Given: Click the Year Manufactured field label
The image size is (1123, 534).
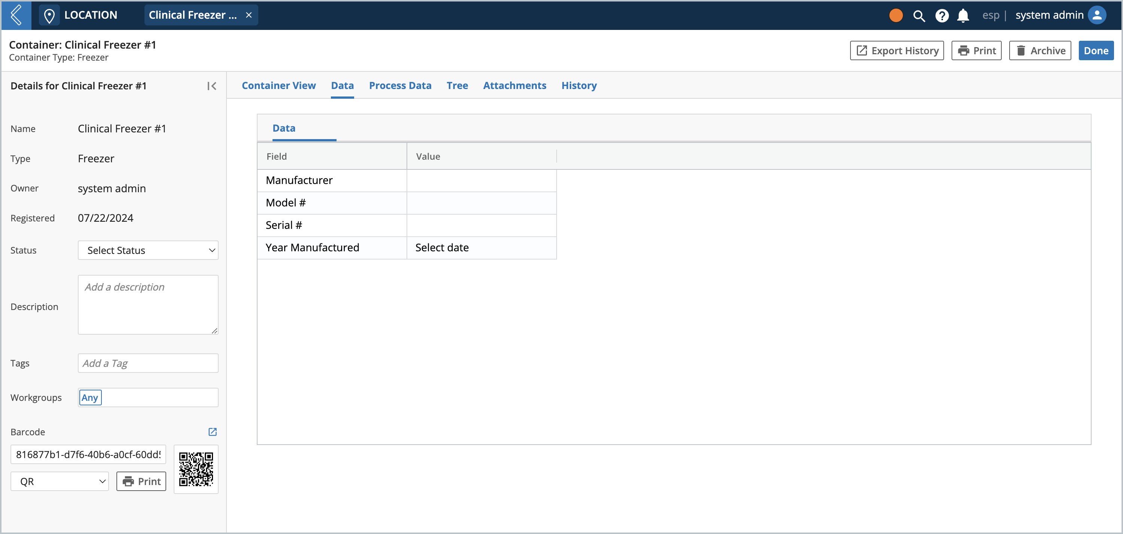Looking at the screenshot, I should click(x=313, y=248).
